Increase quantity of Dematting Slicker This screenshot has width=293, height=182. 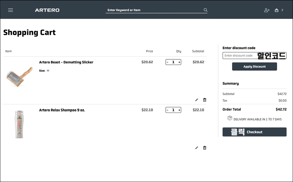click(x=179, y=62)
